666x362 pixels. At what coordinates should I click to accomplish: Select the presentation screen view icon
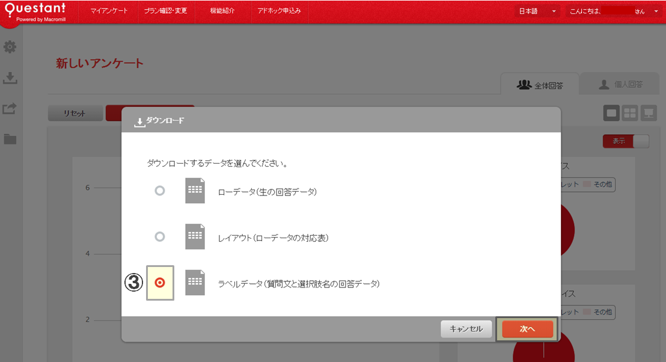pyautogui.click(x=647, y=113)
